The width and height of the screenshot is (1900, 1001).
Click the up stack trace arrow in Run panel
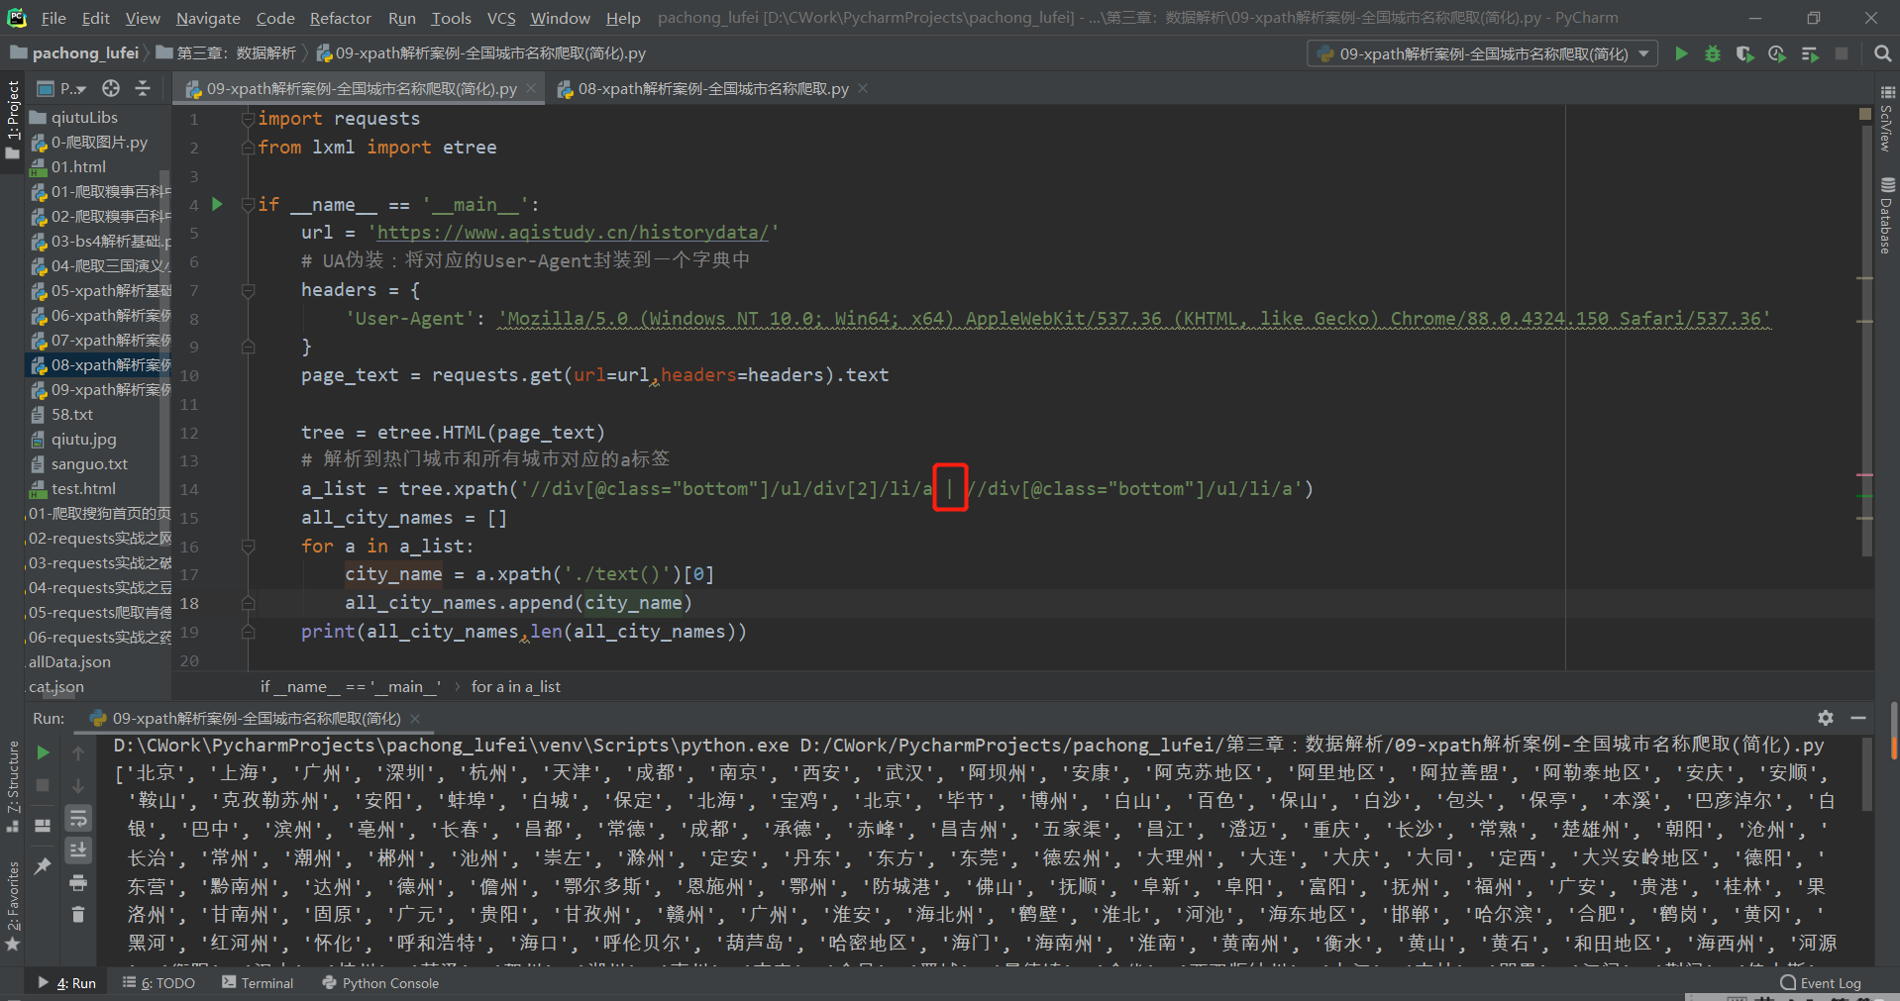pos(78,752)
